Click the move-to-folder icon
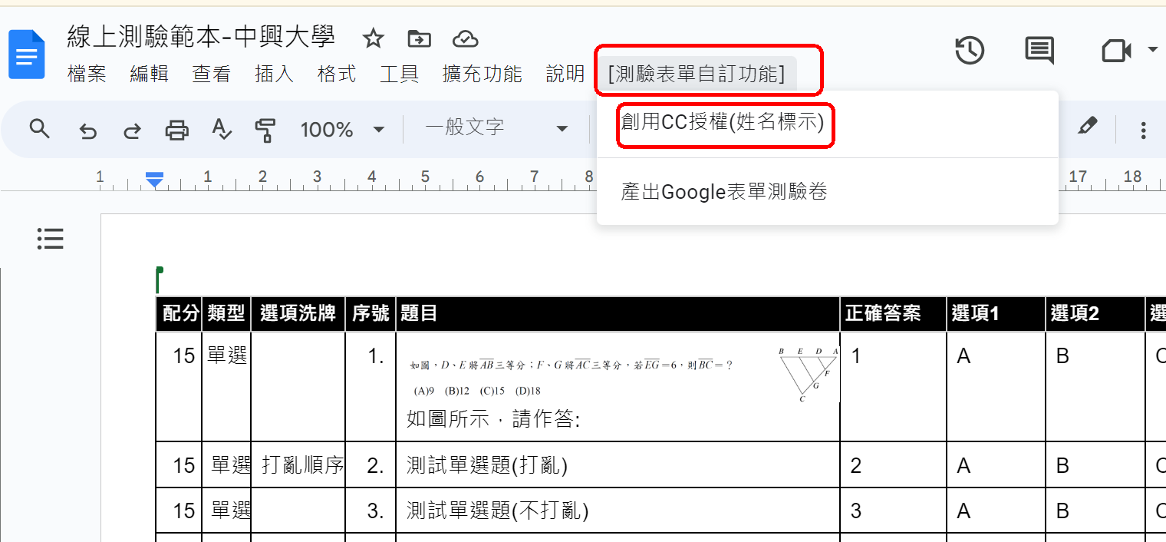The height and width of the screenshot is (542, 1166). [x=419, y=38]
